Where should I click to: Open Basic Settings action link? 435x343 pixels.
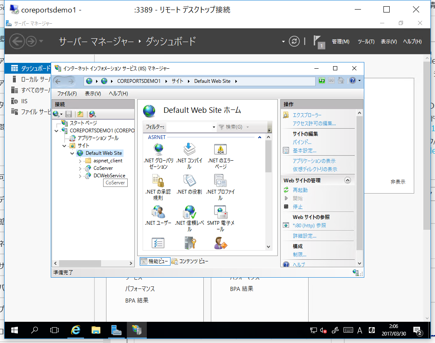pos(304,151)
